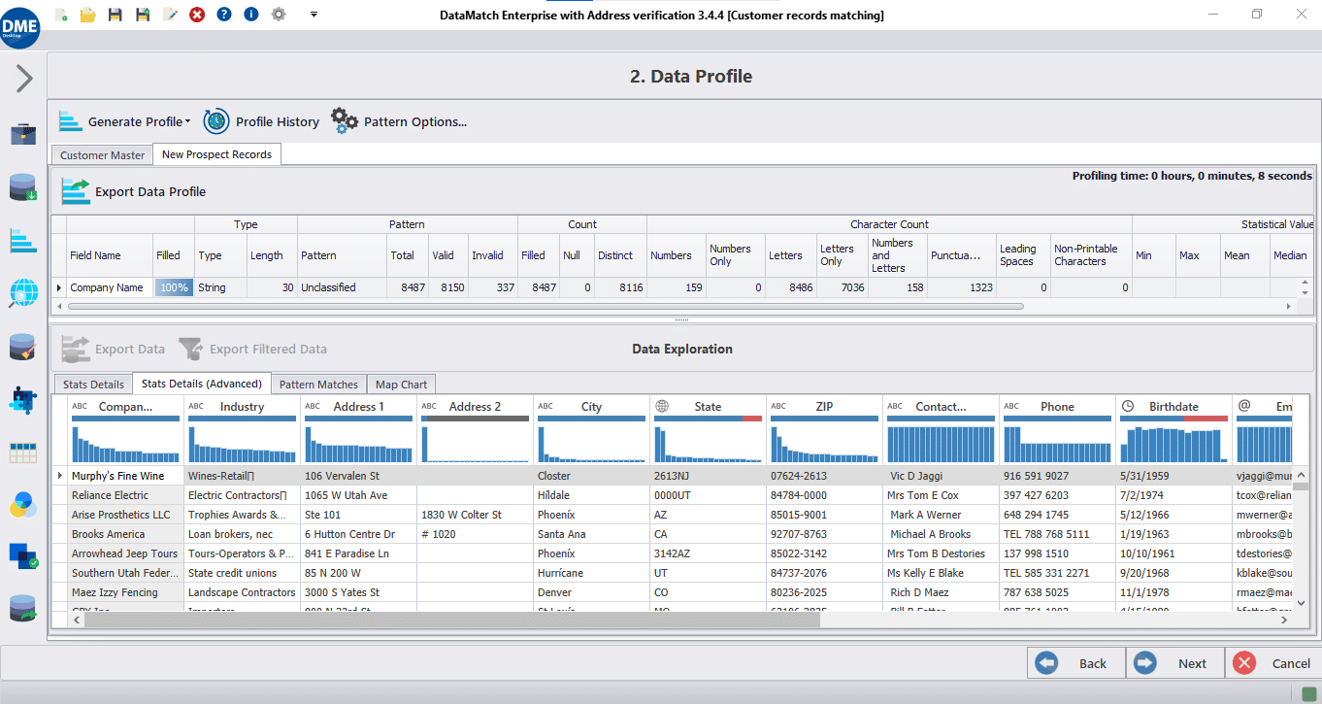This screenshot has width=1322, height=704.
Task: Expand the toolbar overflow chevron
Action: 313,15
